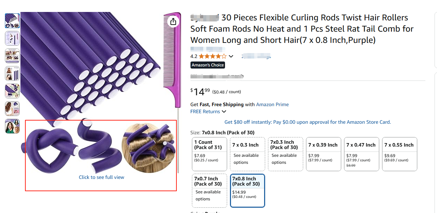437x213 pixels.
Task: Open the Amazon Prime link
Action: click(272, 104)
